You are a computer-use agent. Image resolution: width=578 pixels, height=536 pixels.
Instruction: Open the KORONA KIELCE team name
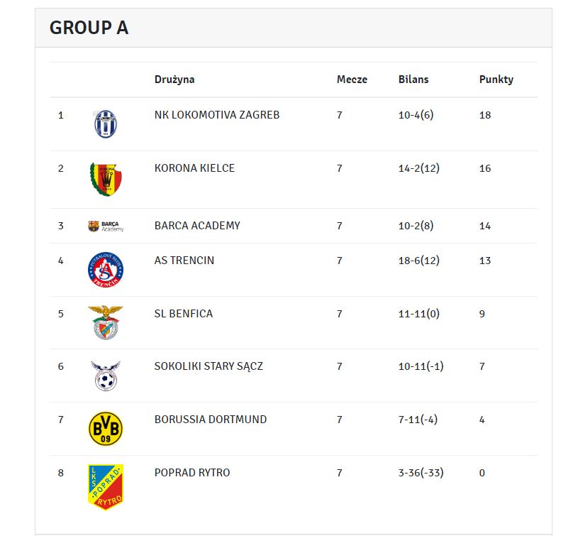click(x=194, y=168)
